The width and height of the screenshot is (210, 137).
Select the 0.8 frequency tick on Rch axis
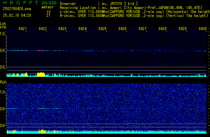click(3, 125)
